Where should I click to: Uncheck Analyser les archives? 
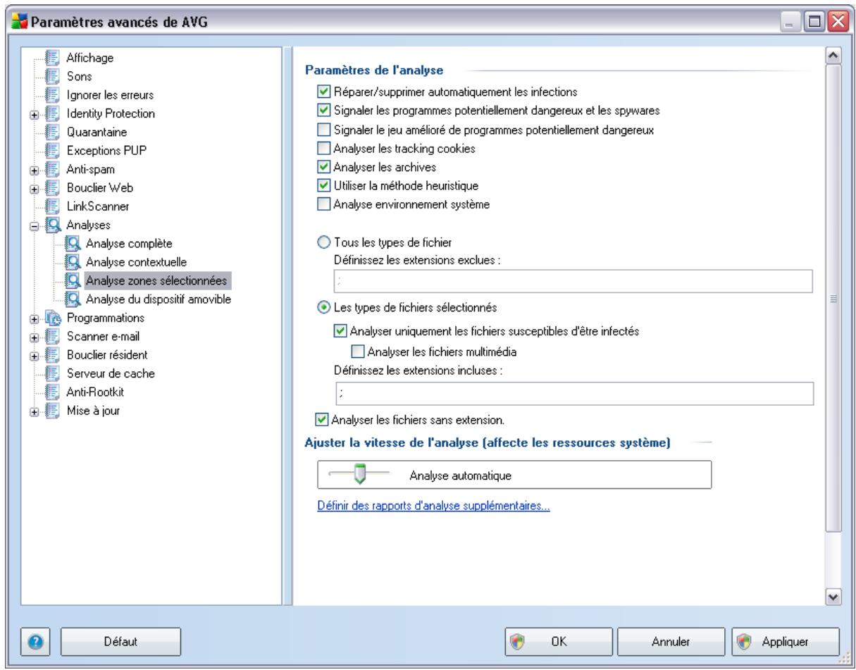click(323, 168)
